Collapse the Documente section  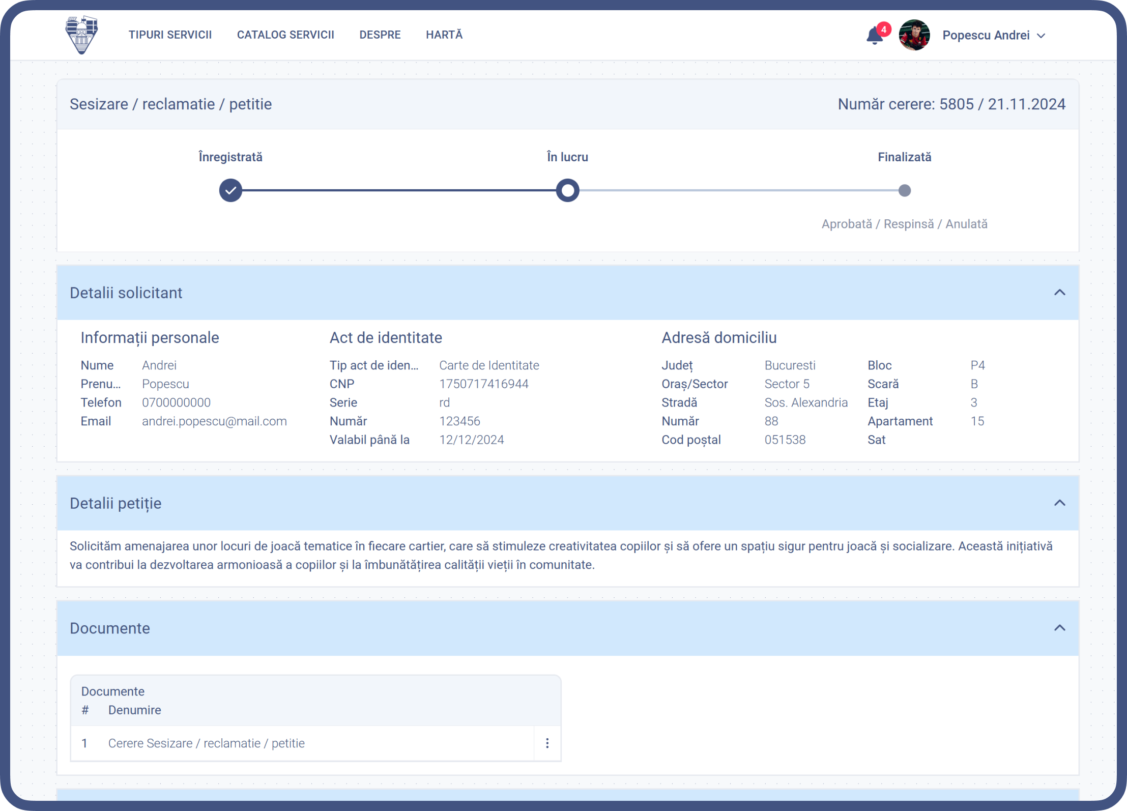(x=1060, y=628)
